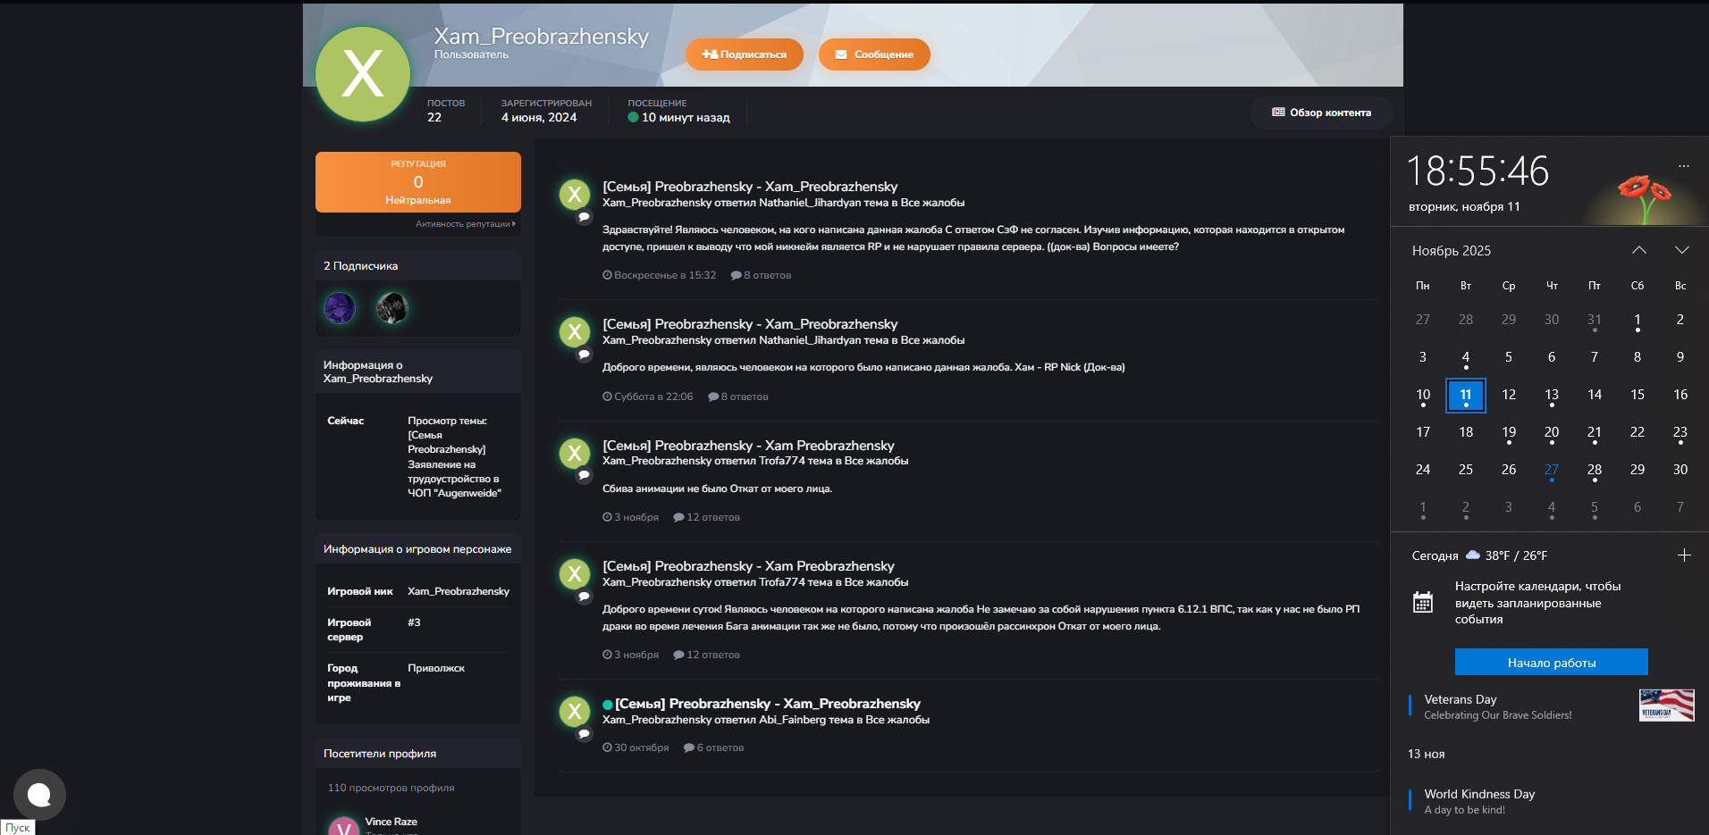This screenshot has height=835, width=1709.
Task: Click avatar of Сбива анимации post
Action: click(x=575, y=453)
